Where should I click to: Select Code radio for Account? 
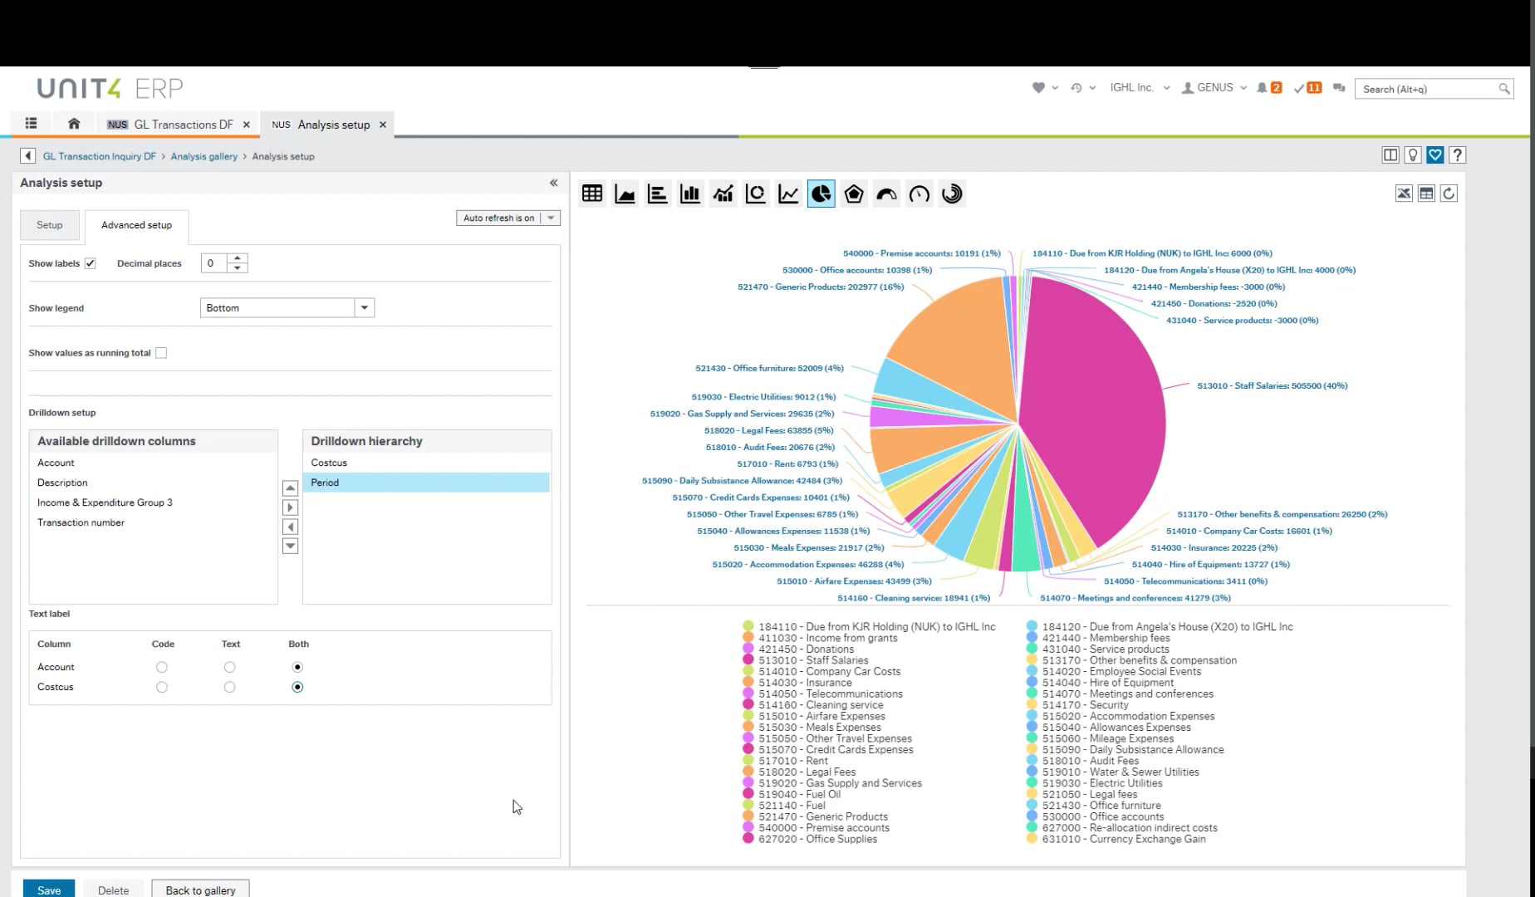tap(162, 667)
